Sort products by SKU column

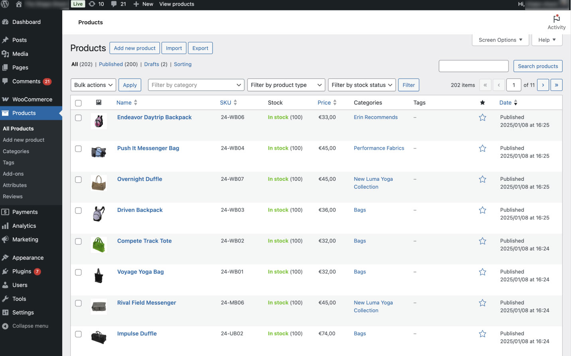(x=228, y=102)
